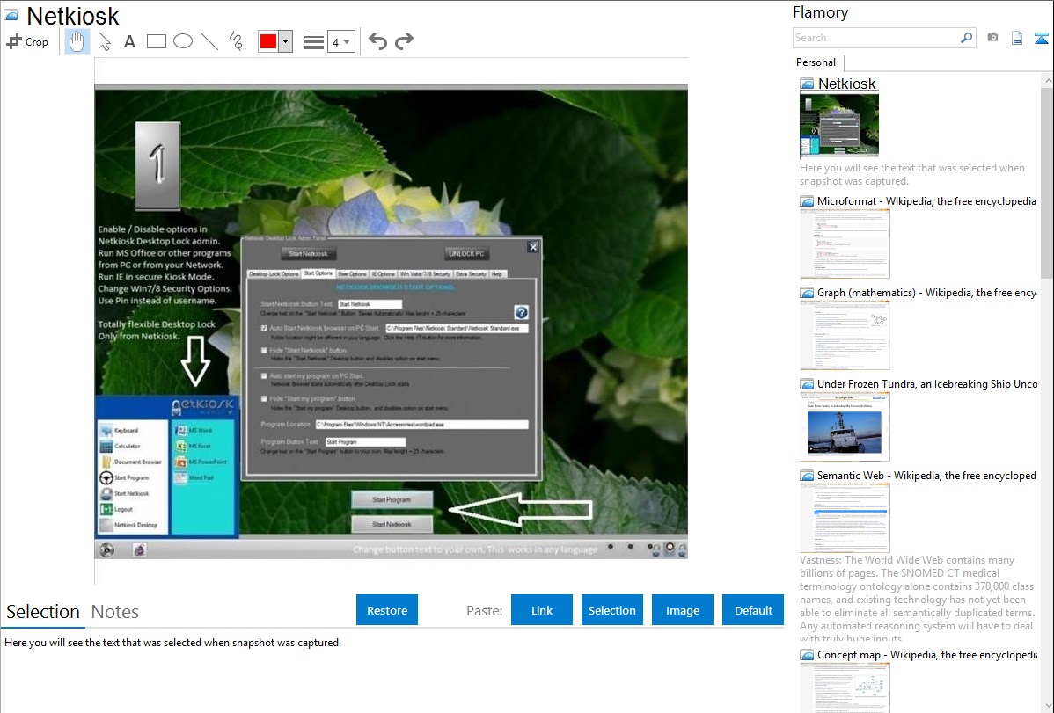Pick the text annotation tool (A)

point(129,41)
